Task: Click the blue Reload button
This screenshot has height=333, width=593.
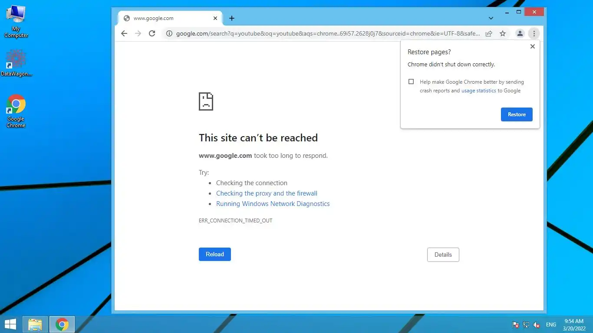Action: (215, 254)
